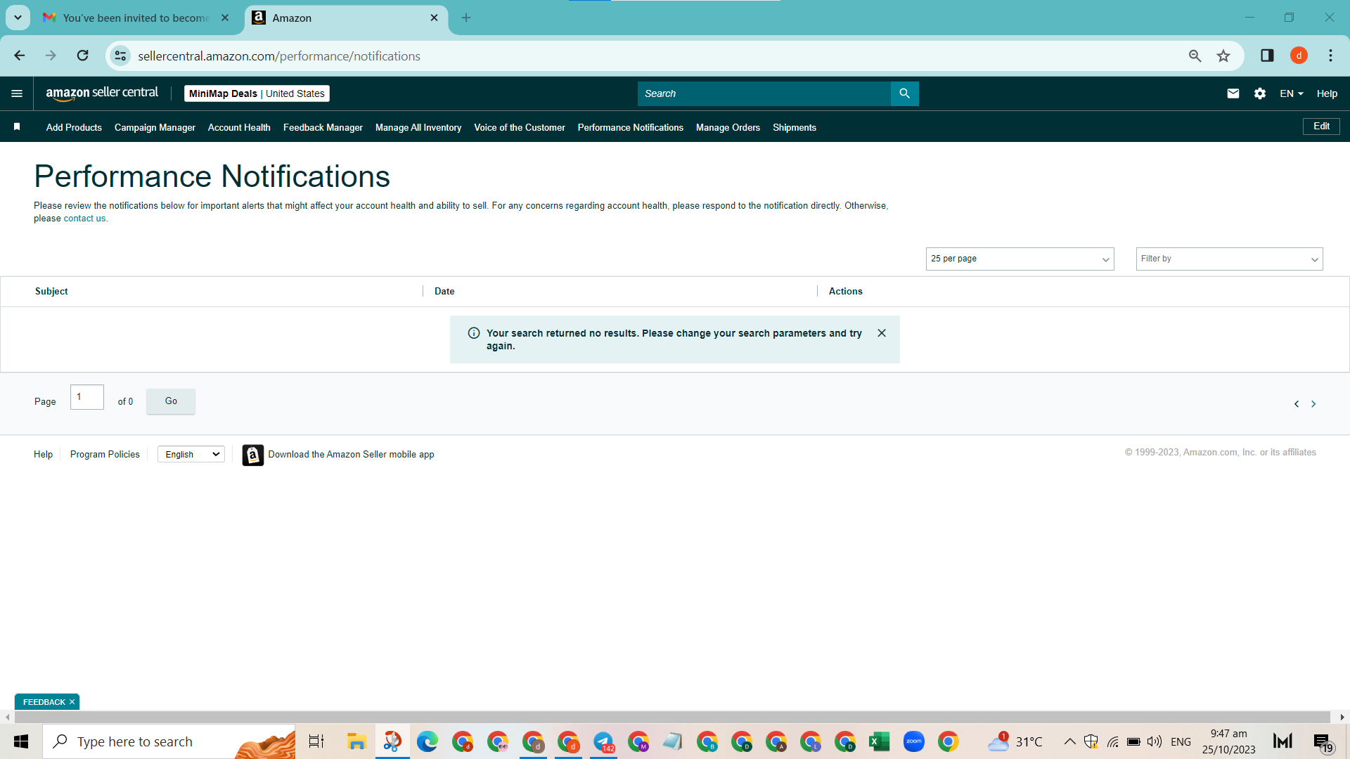The width and height of the screenshot is (1350, 759).
Task: Click the search magnifier button
Action: tap(904, 93)
